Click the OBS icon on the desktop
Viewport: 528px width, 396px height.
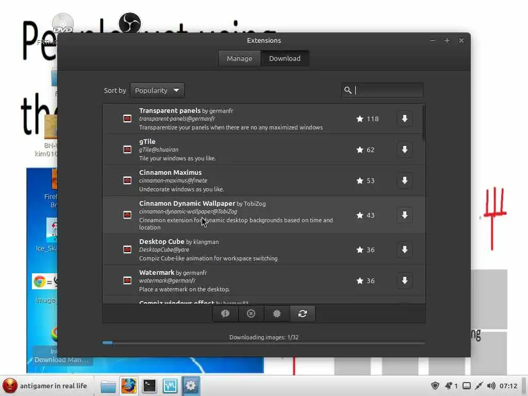[130, 23]
